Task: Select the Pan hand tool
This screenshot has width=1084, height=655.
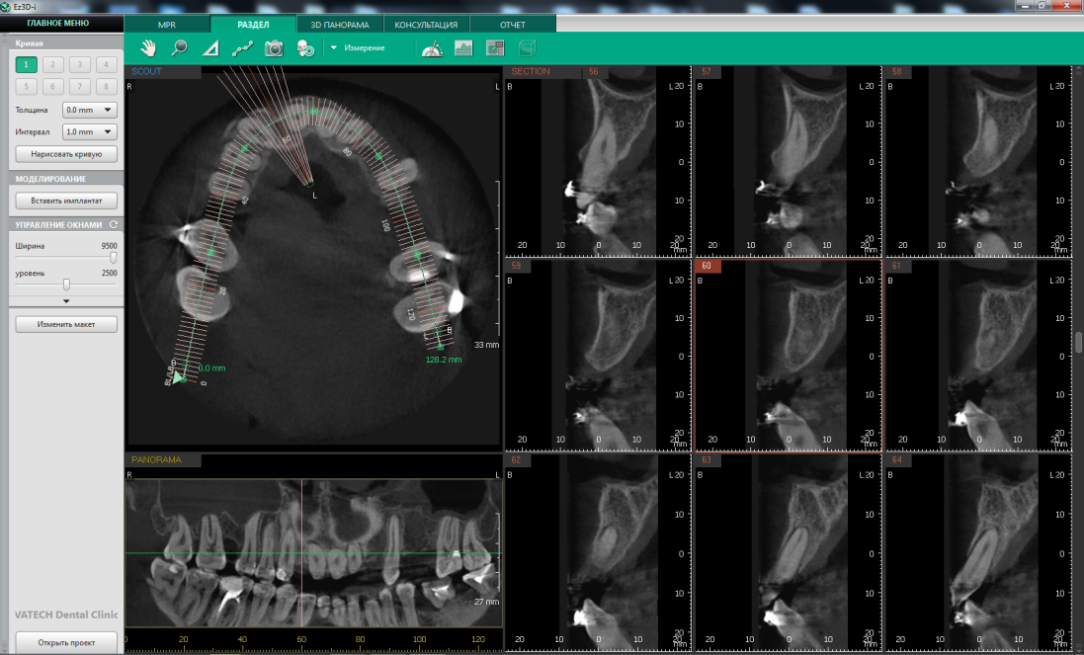Action: tap(148, 47)
